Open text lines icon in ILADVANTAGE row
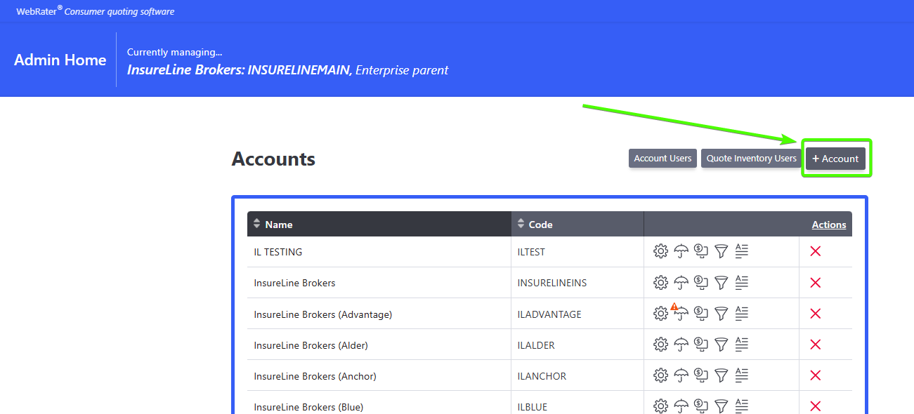Screen dimensions: 914x414 [741, 312]
